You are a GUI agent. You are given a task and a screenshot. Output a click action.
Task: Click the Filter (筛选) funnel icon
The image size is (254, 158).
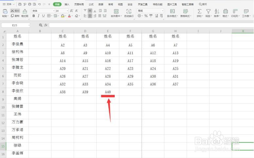click(x=208, y=11)
